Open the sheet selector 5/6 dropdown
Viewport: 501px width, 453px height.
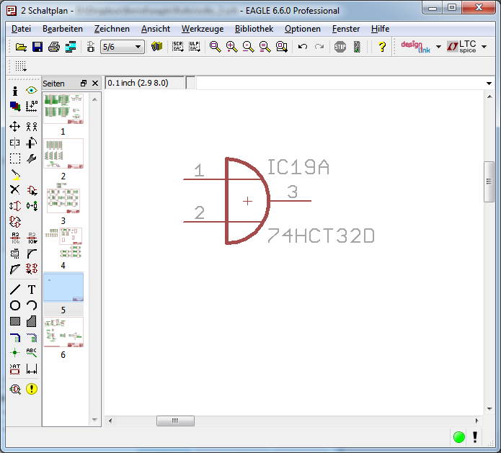pyautogui.click(x=138, y=47)
